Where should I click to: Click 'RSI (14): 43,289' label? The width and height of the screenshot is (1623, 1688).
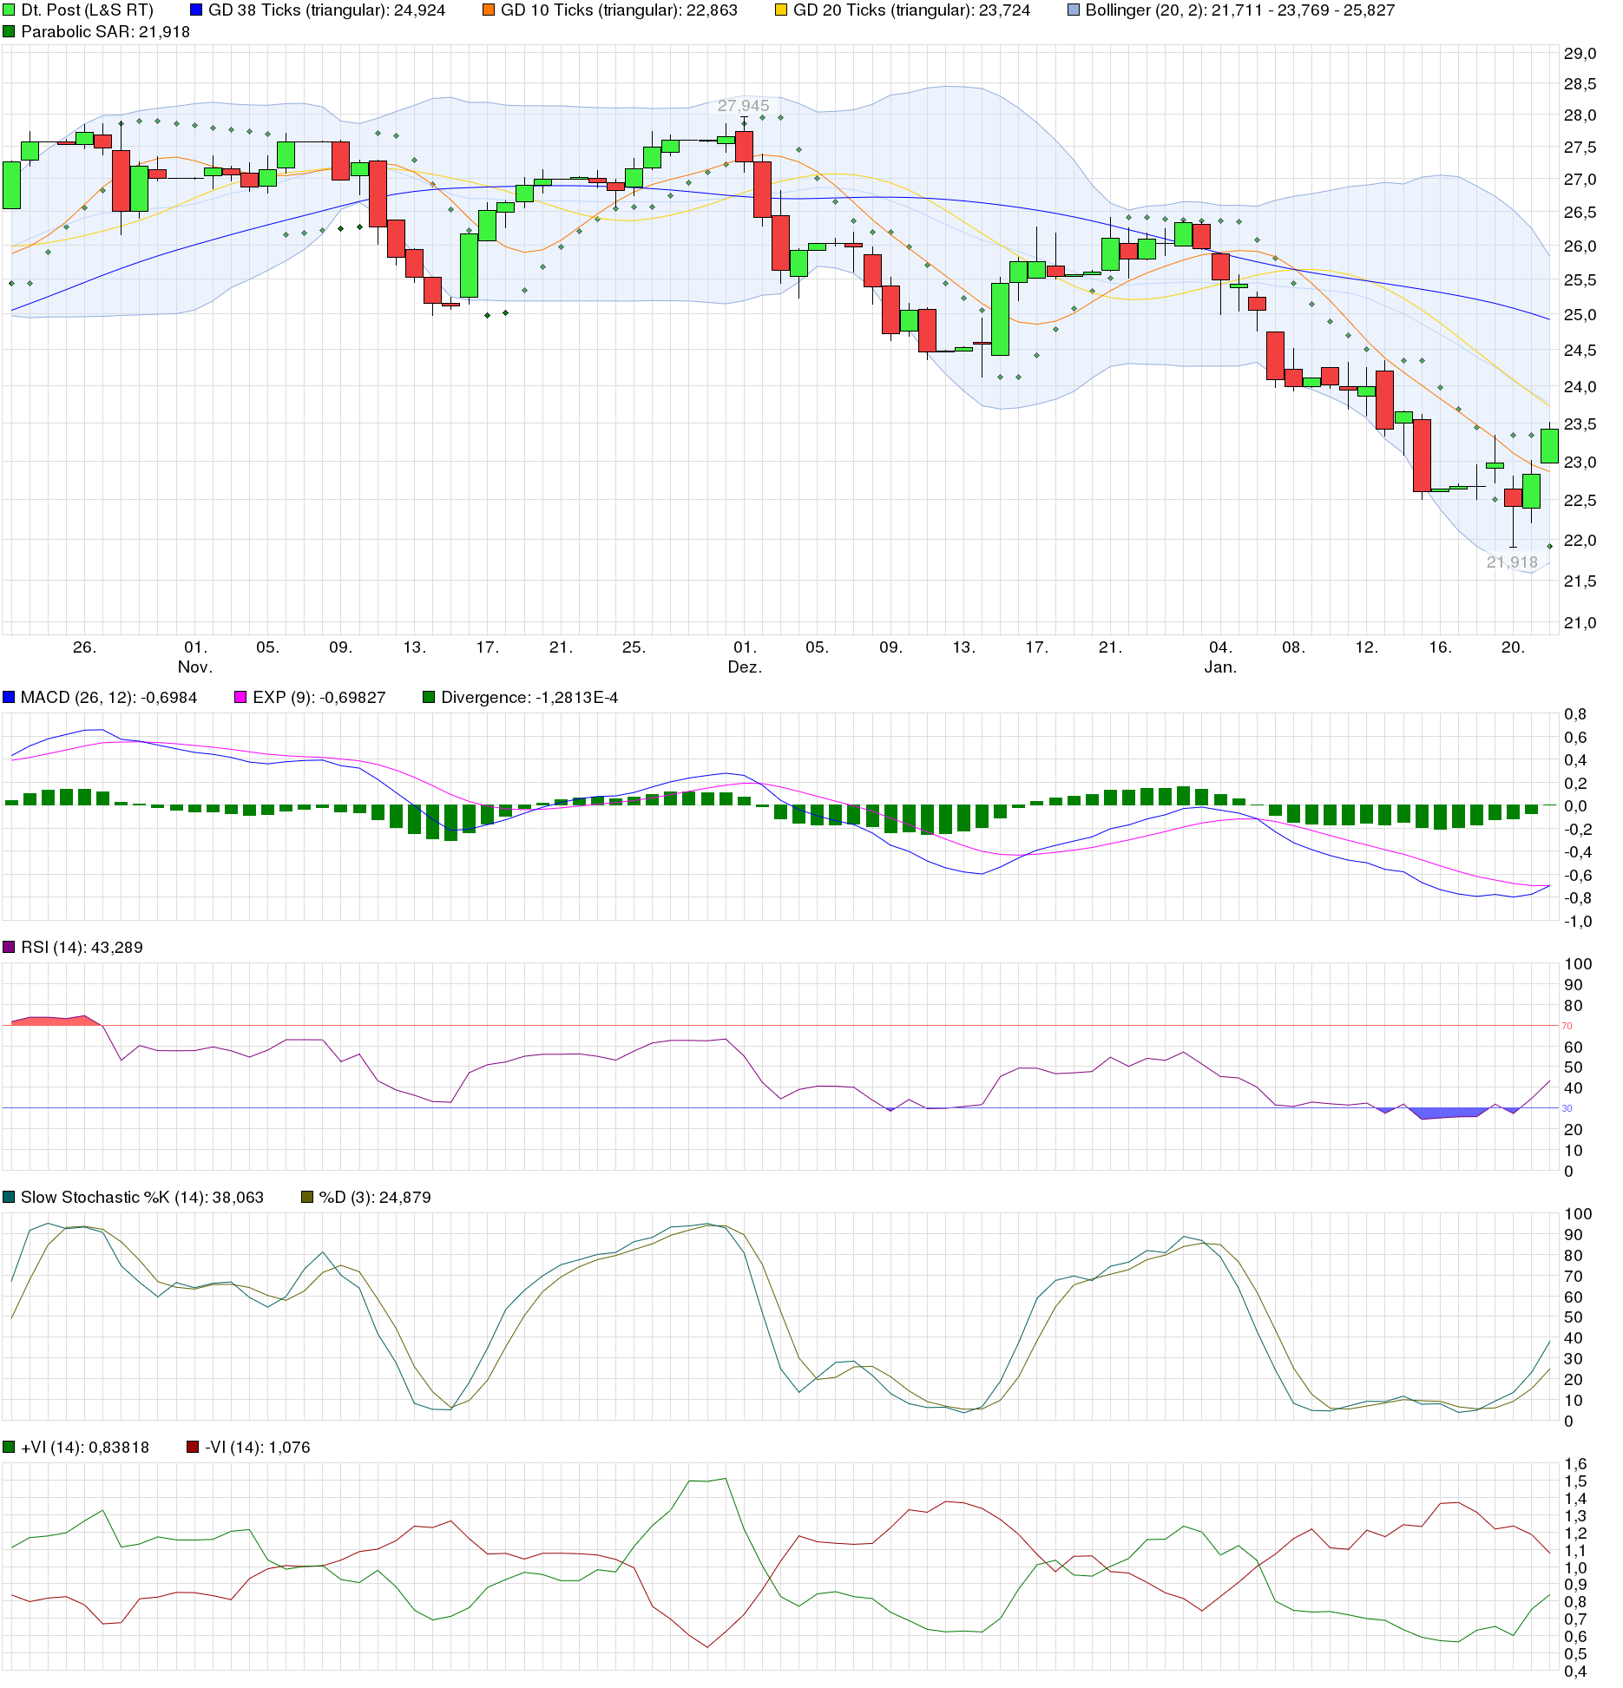82,947
